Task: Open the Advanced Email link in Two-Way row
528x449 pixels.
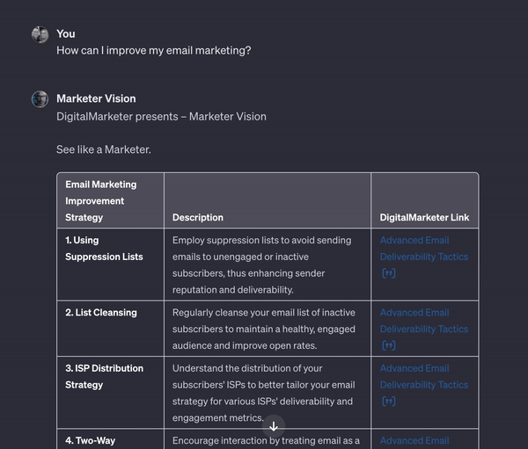Action: [414, 440]
